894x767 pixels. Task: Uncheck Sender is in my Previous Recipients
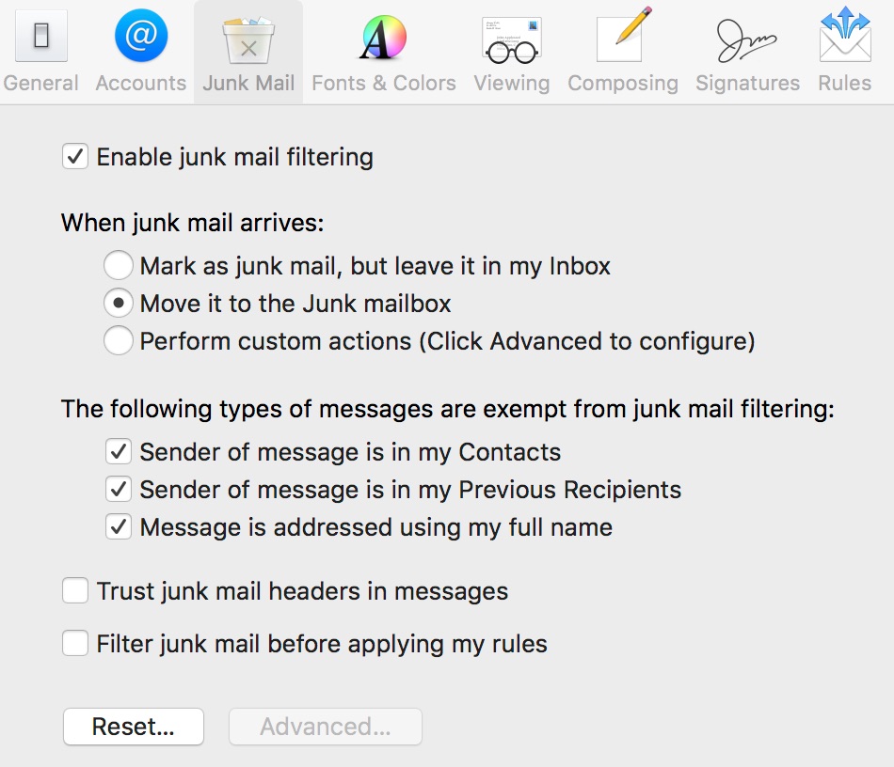coord(119,489)
